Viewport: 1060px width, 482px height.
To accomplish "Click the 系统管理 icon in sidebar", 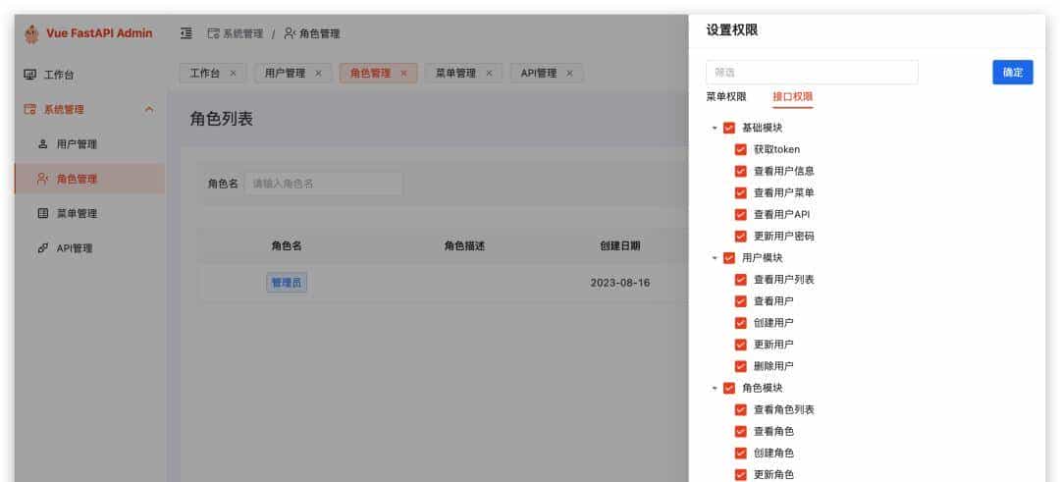I will (29, 109).
